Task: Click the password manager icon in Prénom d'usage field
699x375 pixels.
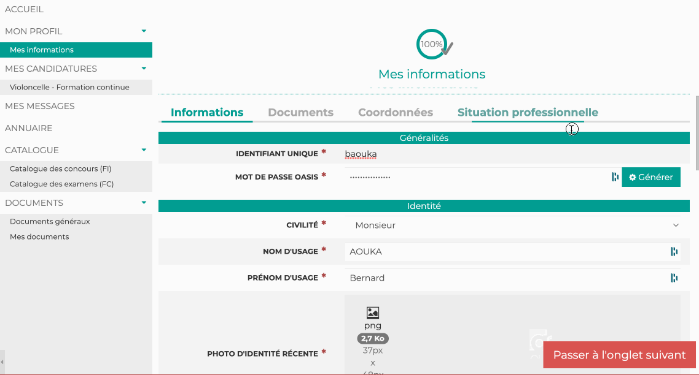Action: (x=674, y=278)
